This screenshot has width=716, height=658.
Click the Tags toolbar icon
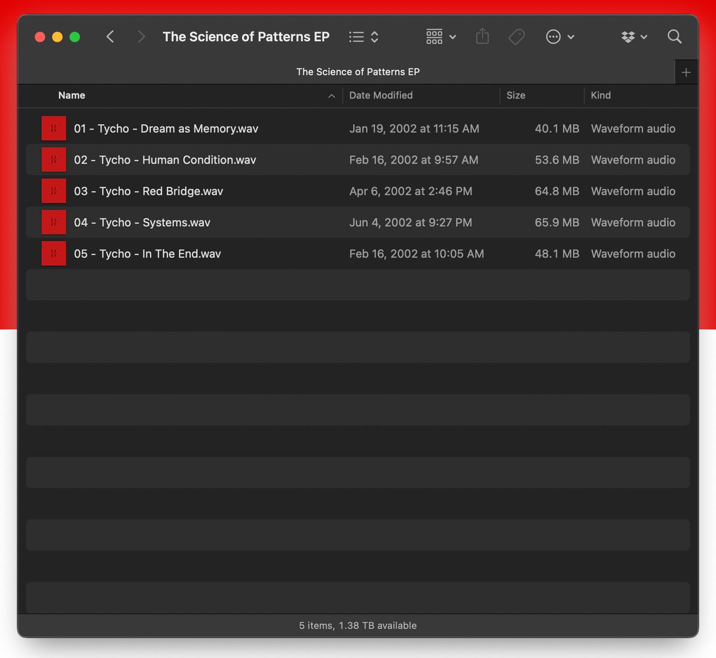point(517,37)
